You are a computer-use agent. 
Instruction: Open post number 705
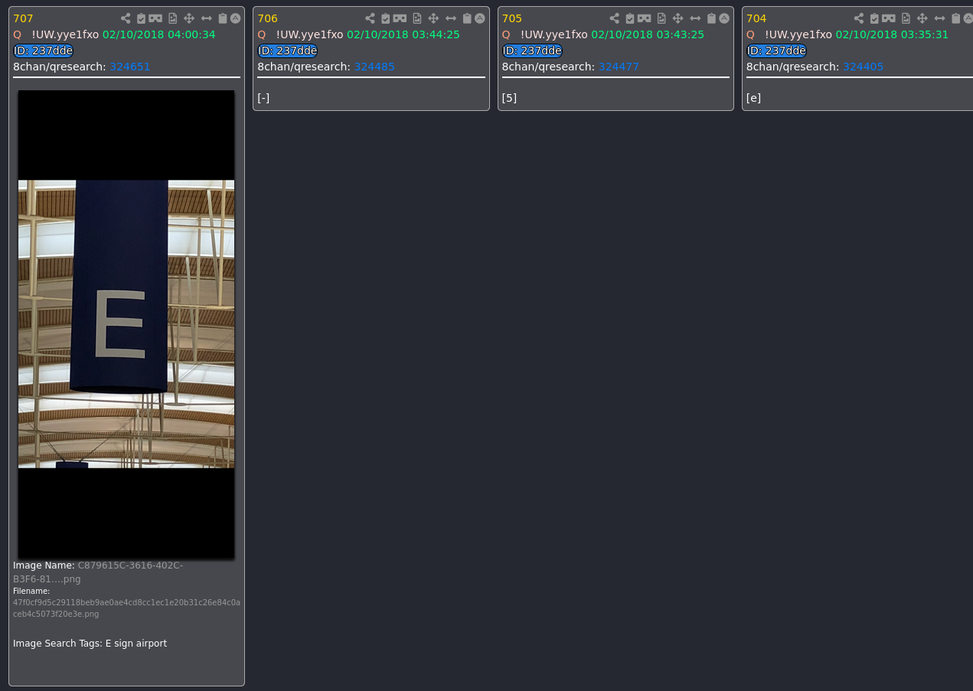click(x=511, y=18)
